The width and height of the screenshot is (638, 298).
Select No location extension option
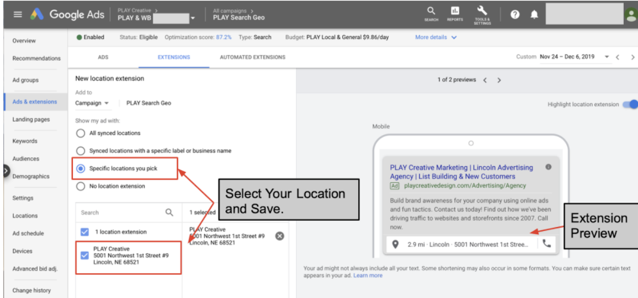tap(81, 186)
